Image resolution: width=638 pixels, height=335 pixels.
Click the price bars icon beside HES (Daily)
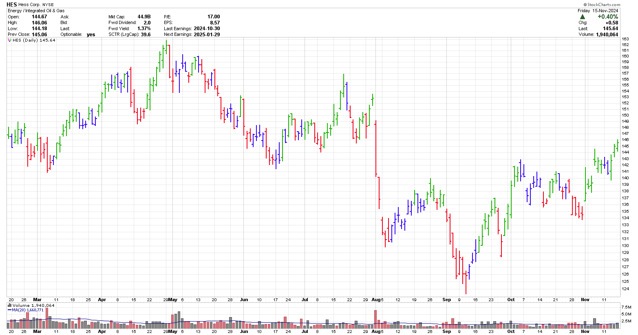10,40
